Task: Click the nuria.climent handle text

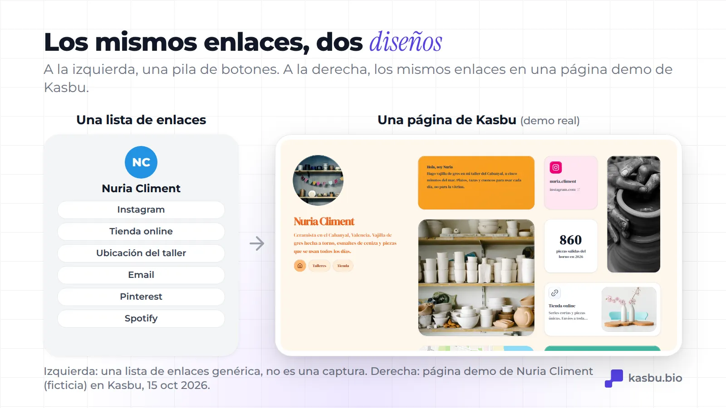Action: point(563,181)
